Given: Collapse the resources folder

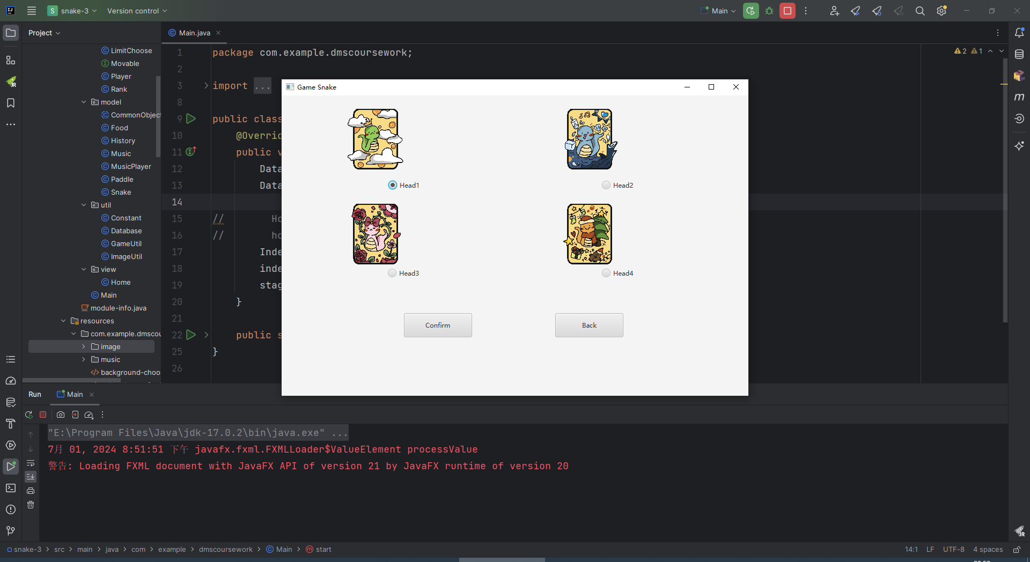Looking at the screenshot, I should pos(63,321).
